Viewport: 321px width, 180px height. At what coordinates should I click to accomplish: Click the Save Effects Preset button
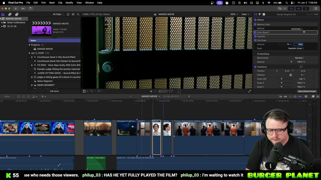tap(307, 91)
